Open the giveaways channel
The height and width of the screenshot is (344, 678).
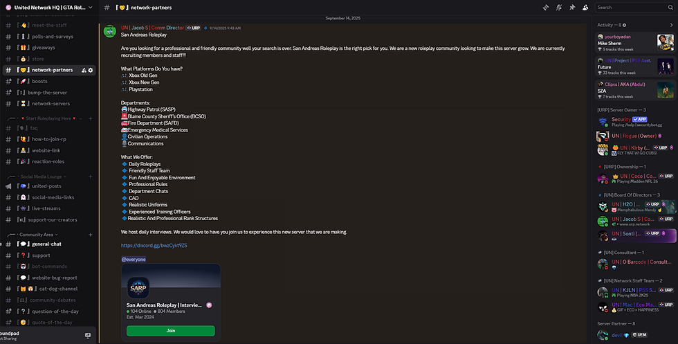click(x=43, y=48)
